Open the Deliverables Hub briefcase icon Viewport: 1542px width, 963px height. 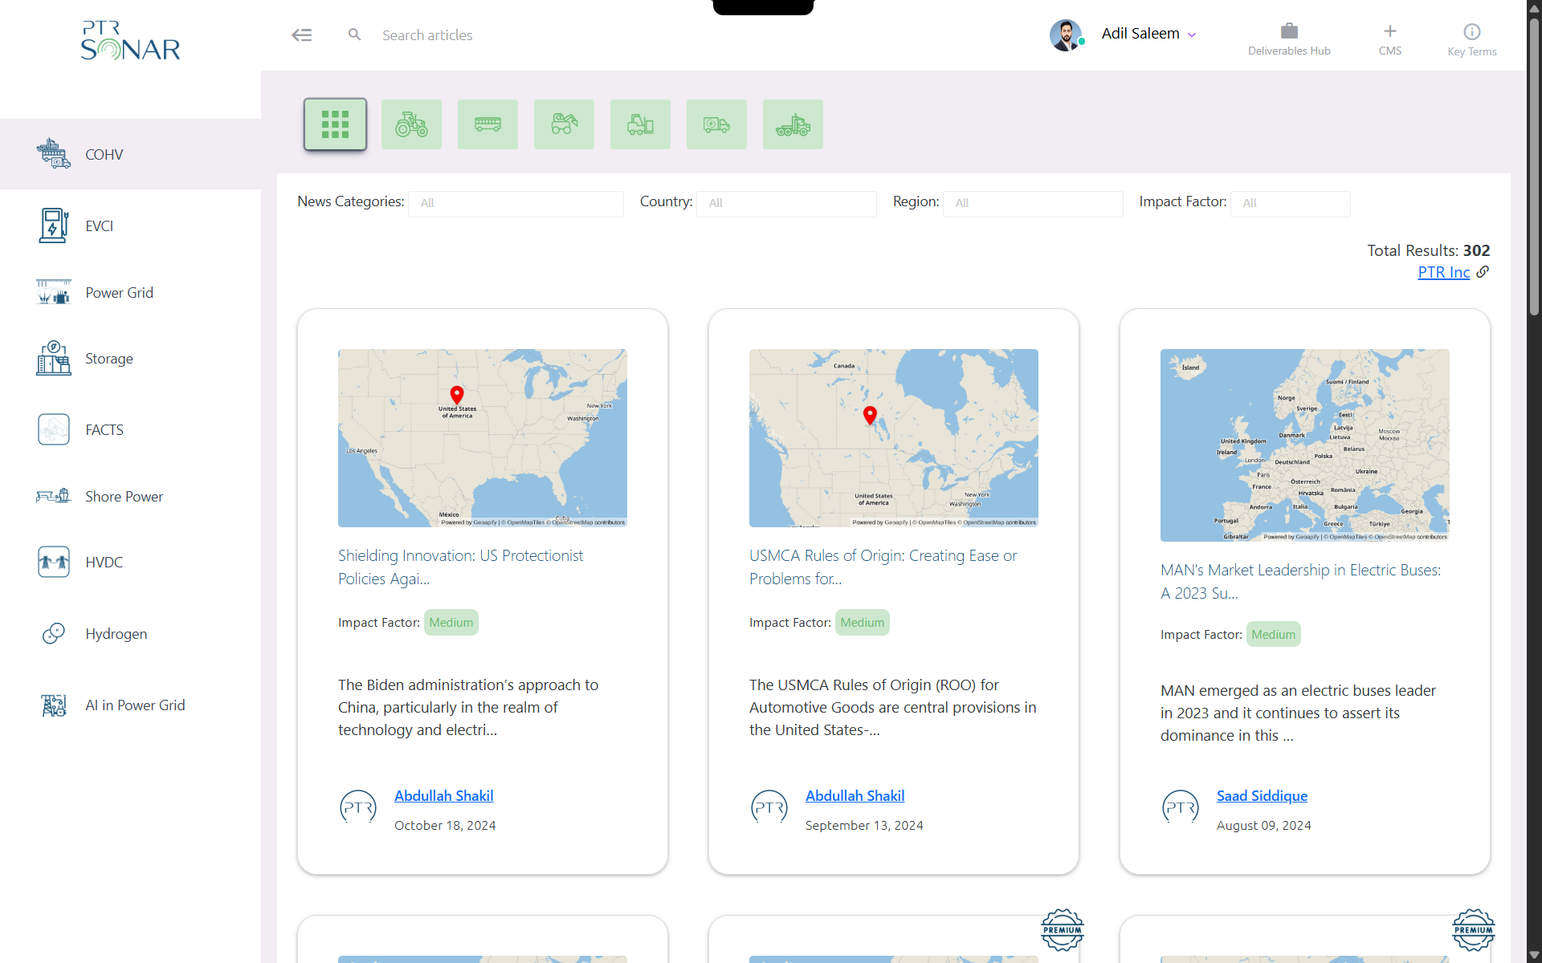click(1289, 32)
